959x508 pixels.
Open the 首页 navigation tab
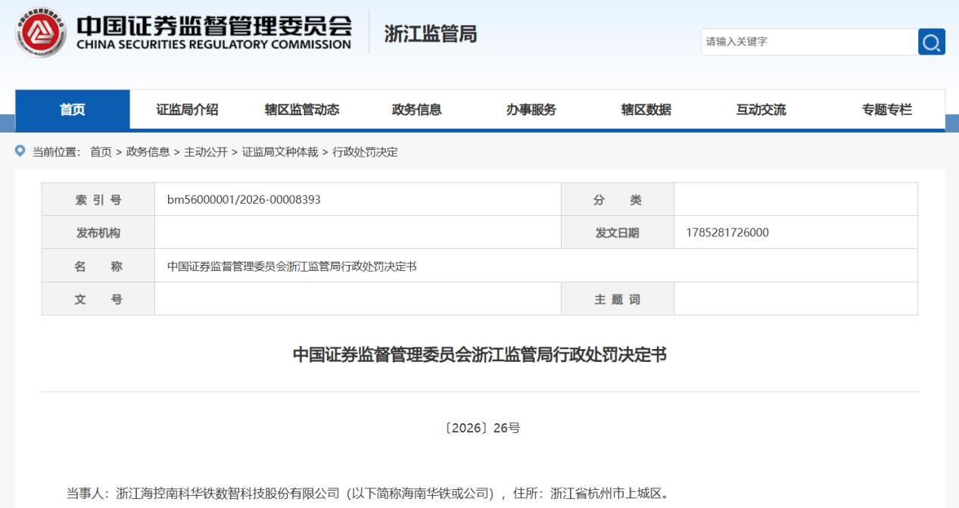[73, 110]
